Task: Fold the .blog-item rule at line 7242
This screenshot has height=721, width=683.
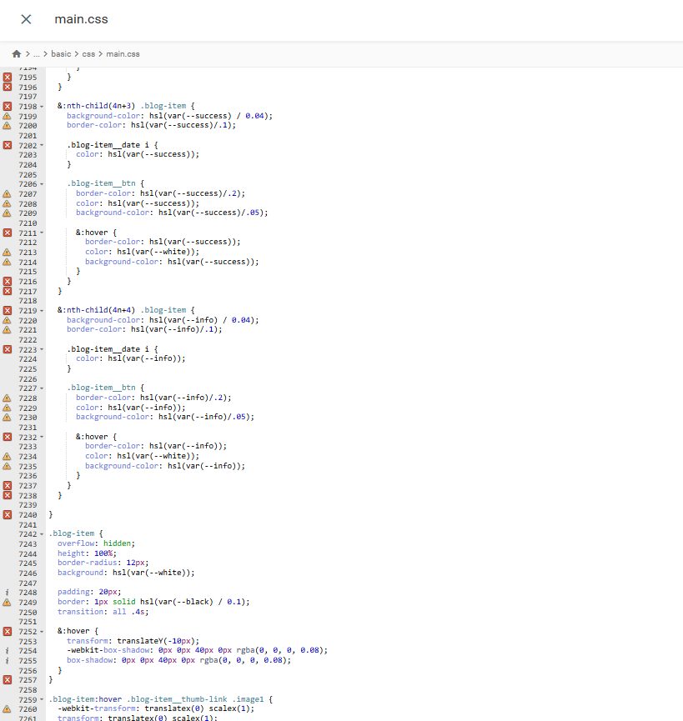Action: [42, 534]
